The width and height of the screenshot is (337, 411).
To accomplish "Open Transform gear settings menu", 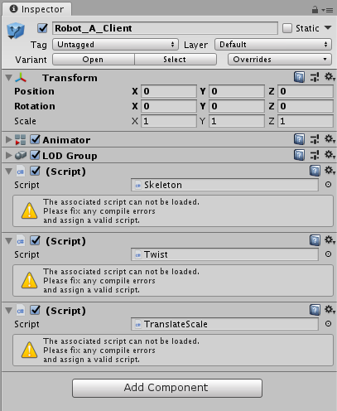I will coord(330,76).
